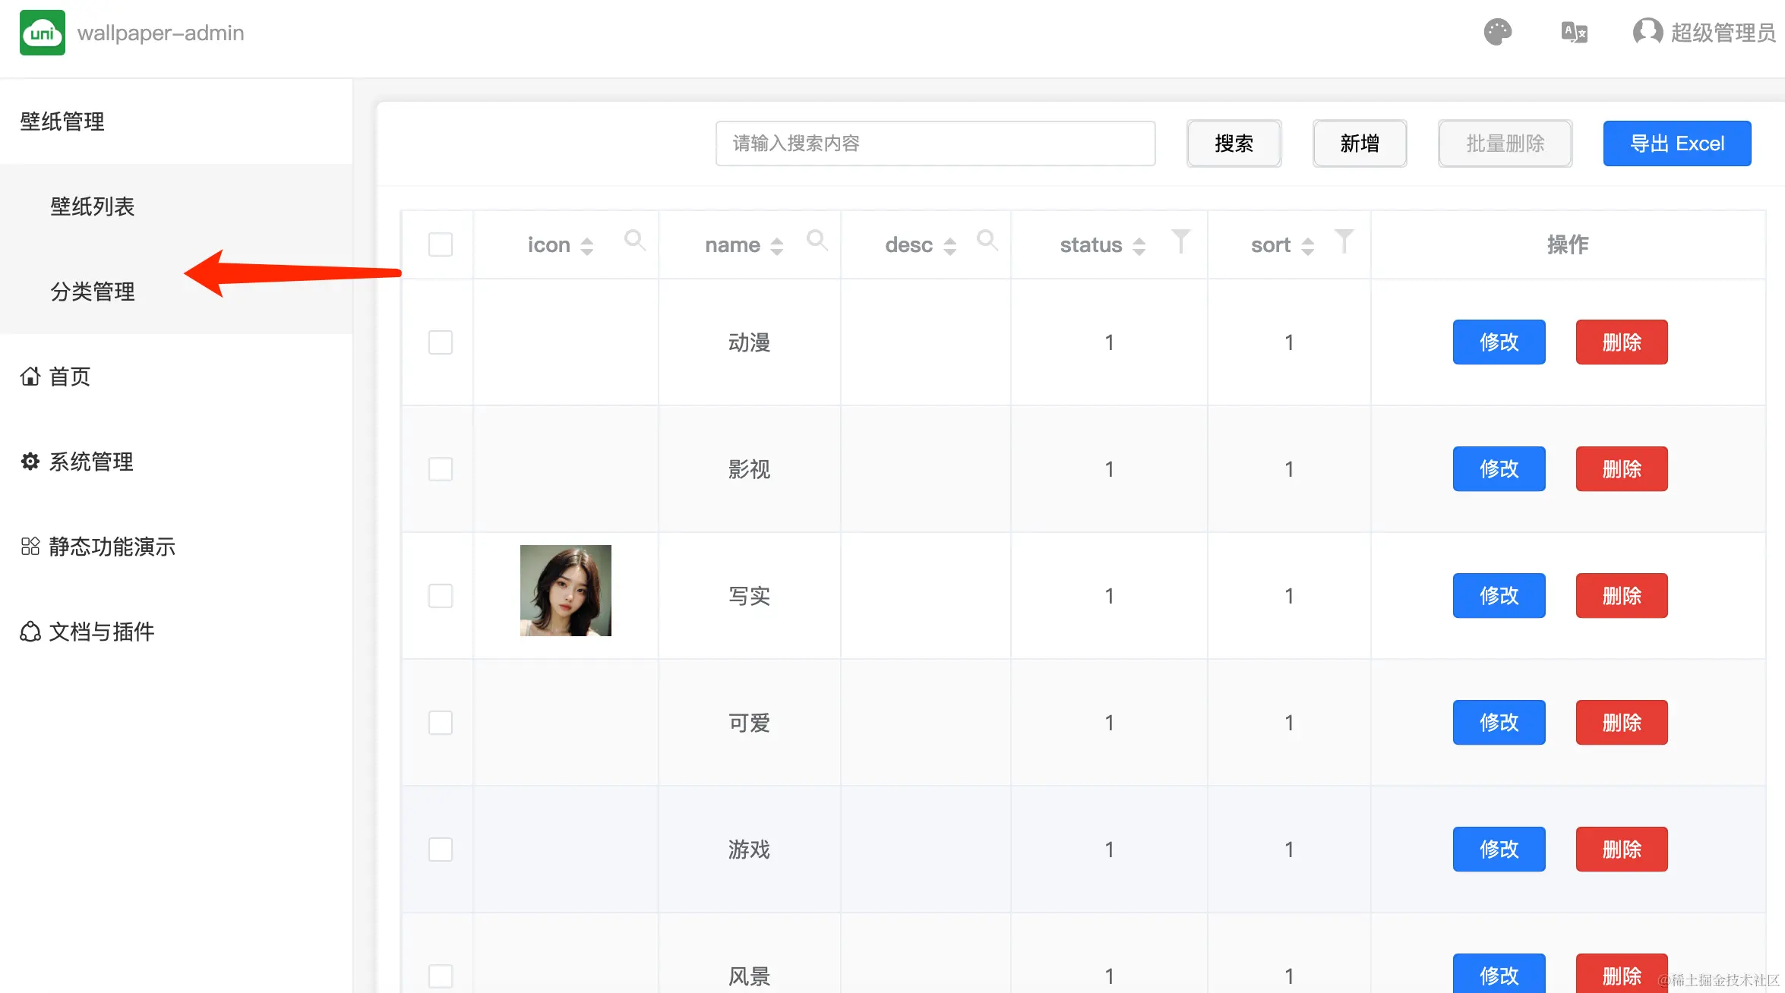Toggle sort arrows on name column
The image size is (1785, 993).
(x=776, y=246)
